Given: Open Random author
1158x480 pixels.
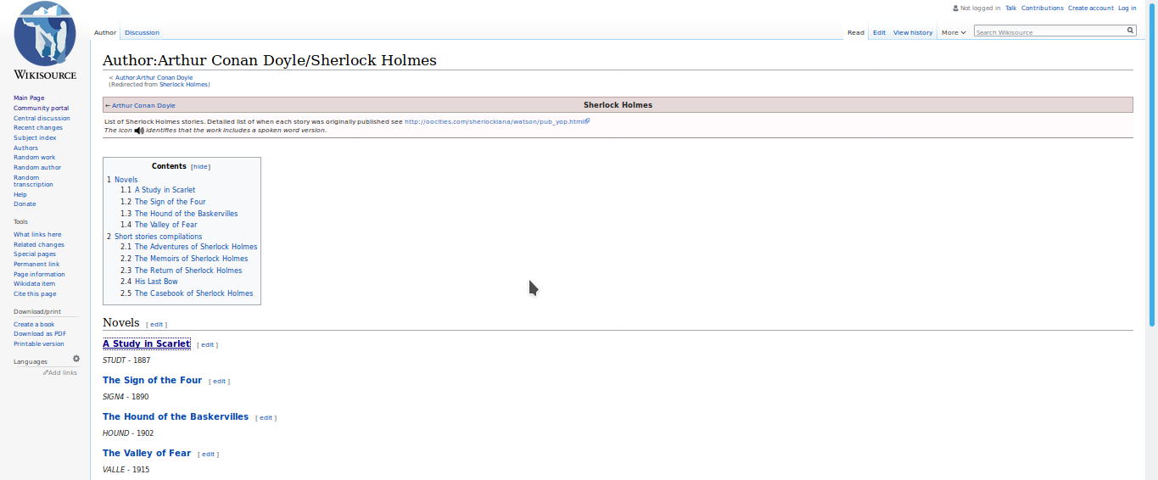Looking at the screenshot, I should click(x=37, y=167).
